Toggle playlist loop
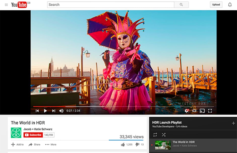The image size is (237, 153). pos(155,135)
